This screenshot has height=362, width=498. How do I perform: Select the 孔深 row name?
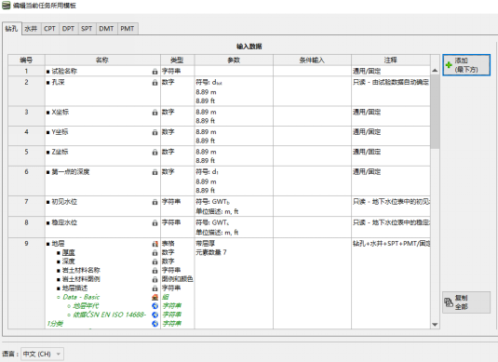pyautogui.click(x=58, y=82)
